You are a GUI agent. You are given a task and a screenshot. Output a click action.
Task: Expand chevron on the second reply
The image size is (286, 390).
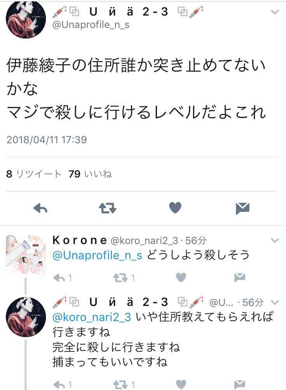[x=275, y=302]
